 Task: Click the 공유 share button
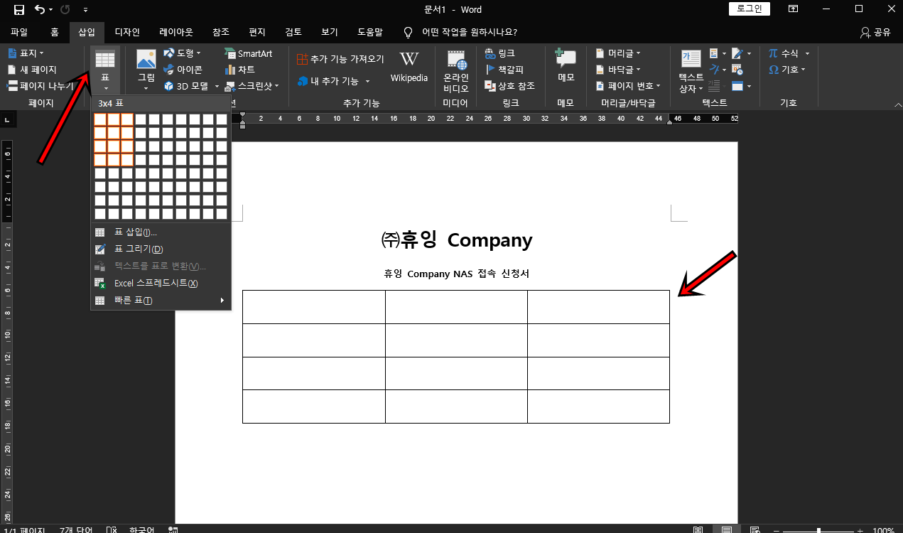875,32
